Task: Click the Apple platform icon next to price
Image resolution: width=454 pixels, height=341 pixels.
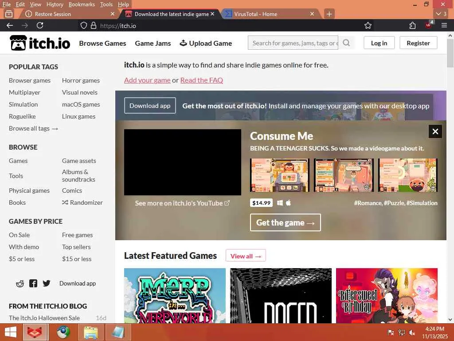Action: pyautogui.click(x=288, y=203)
